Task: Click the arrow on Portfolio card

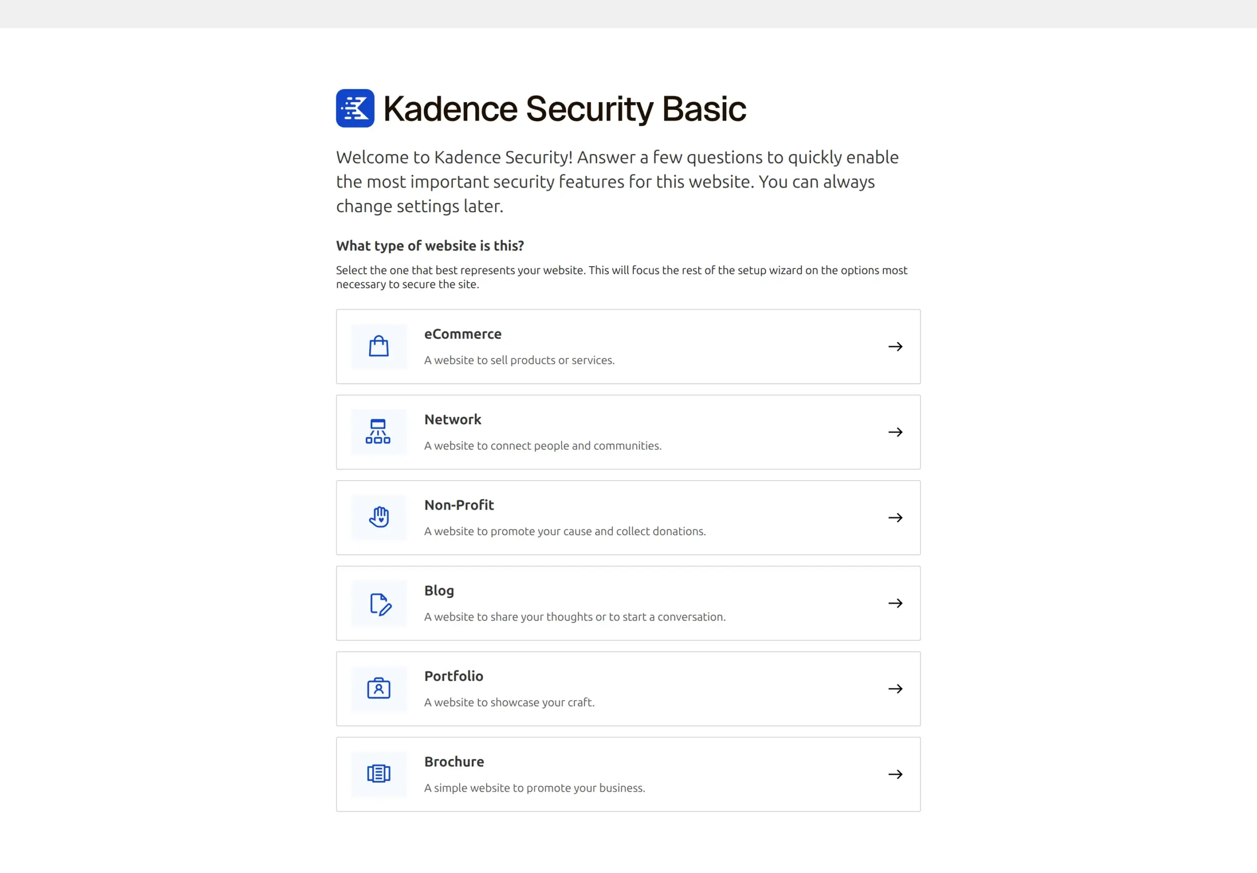Action: click(895, 689)
